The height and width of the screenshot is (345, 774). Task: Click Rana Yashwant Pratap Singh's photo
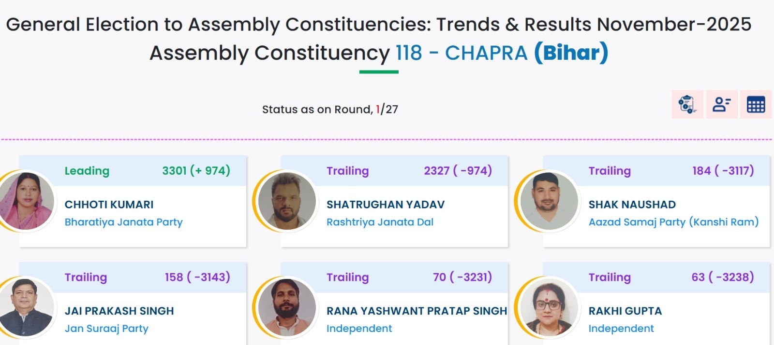click(x=287, y=307)
